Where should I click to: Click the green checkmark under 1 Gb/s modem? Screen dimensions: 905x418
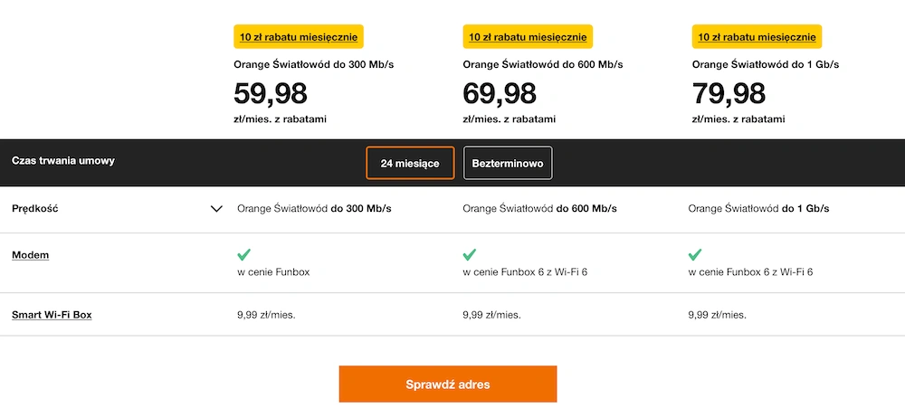(695, 254)
